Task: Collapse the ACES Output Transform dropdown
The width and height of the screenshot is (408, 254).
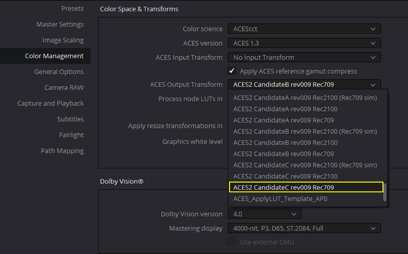Action: [x=304, y=84]
